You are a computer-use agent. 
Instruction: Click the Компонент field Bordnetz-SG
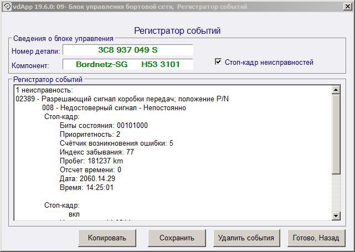point(127,65)
